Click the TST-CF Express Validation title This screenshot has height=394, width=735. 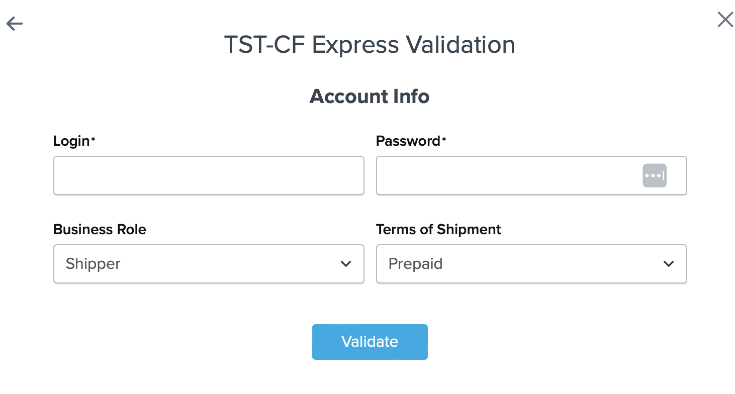pyautogui.click(x=370, y=45)
